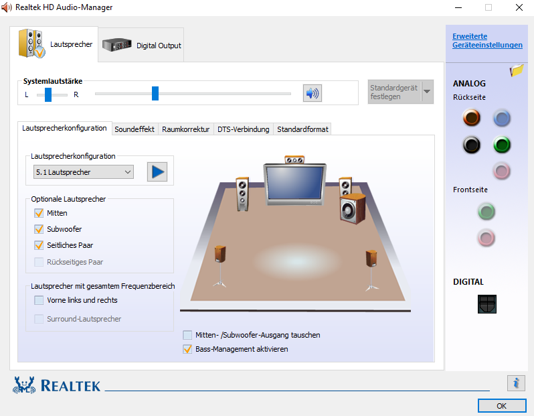The width and height of the screenshot is (534, 416).
Task: Enable Vorne links und rechts checkbox
Action: pos(39,300)
